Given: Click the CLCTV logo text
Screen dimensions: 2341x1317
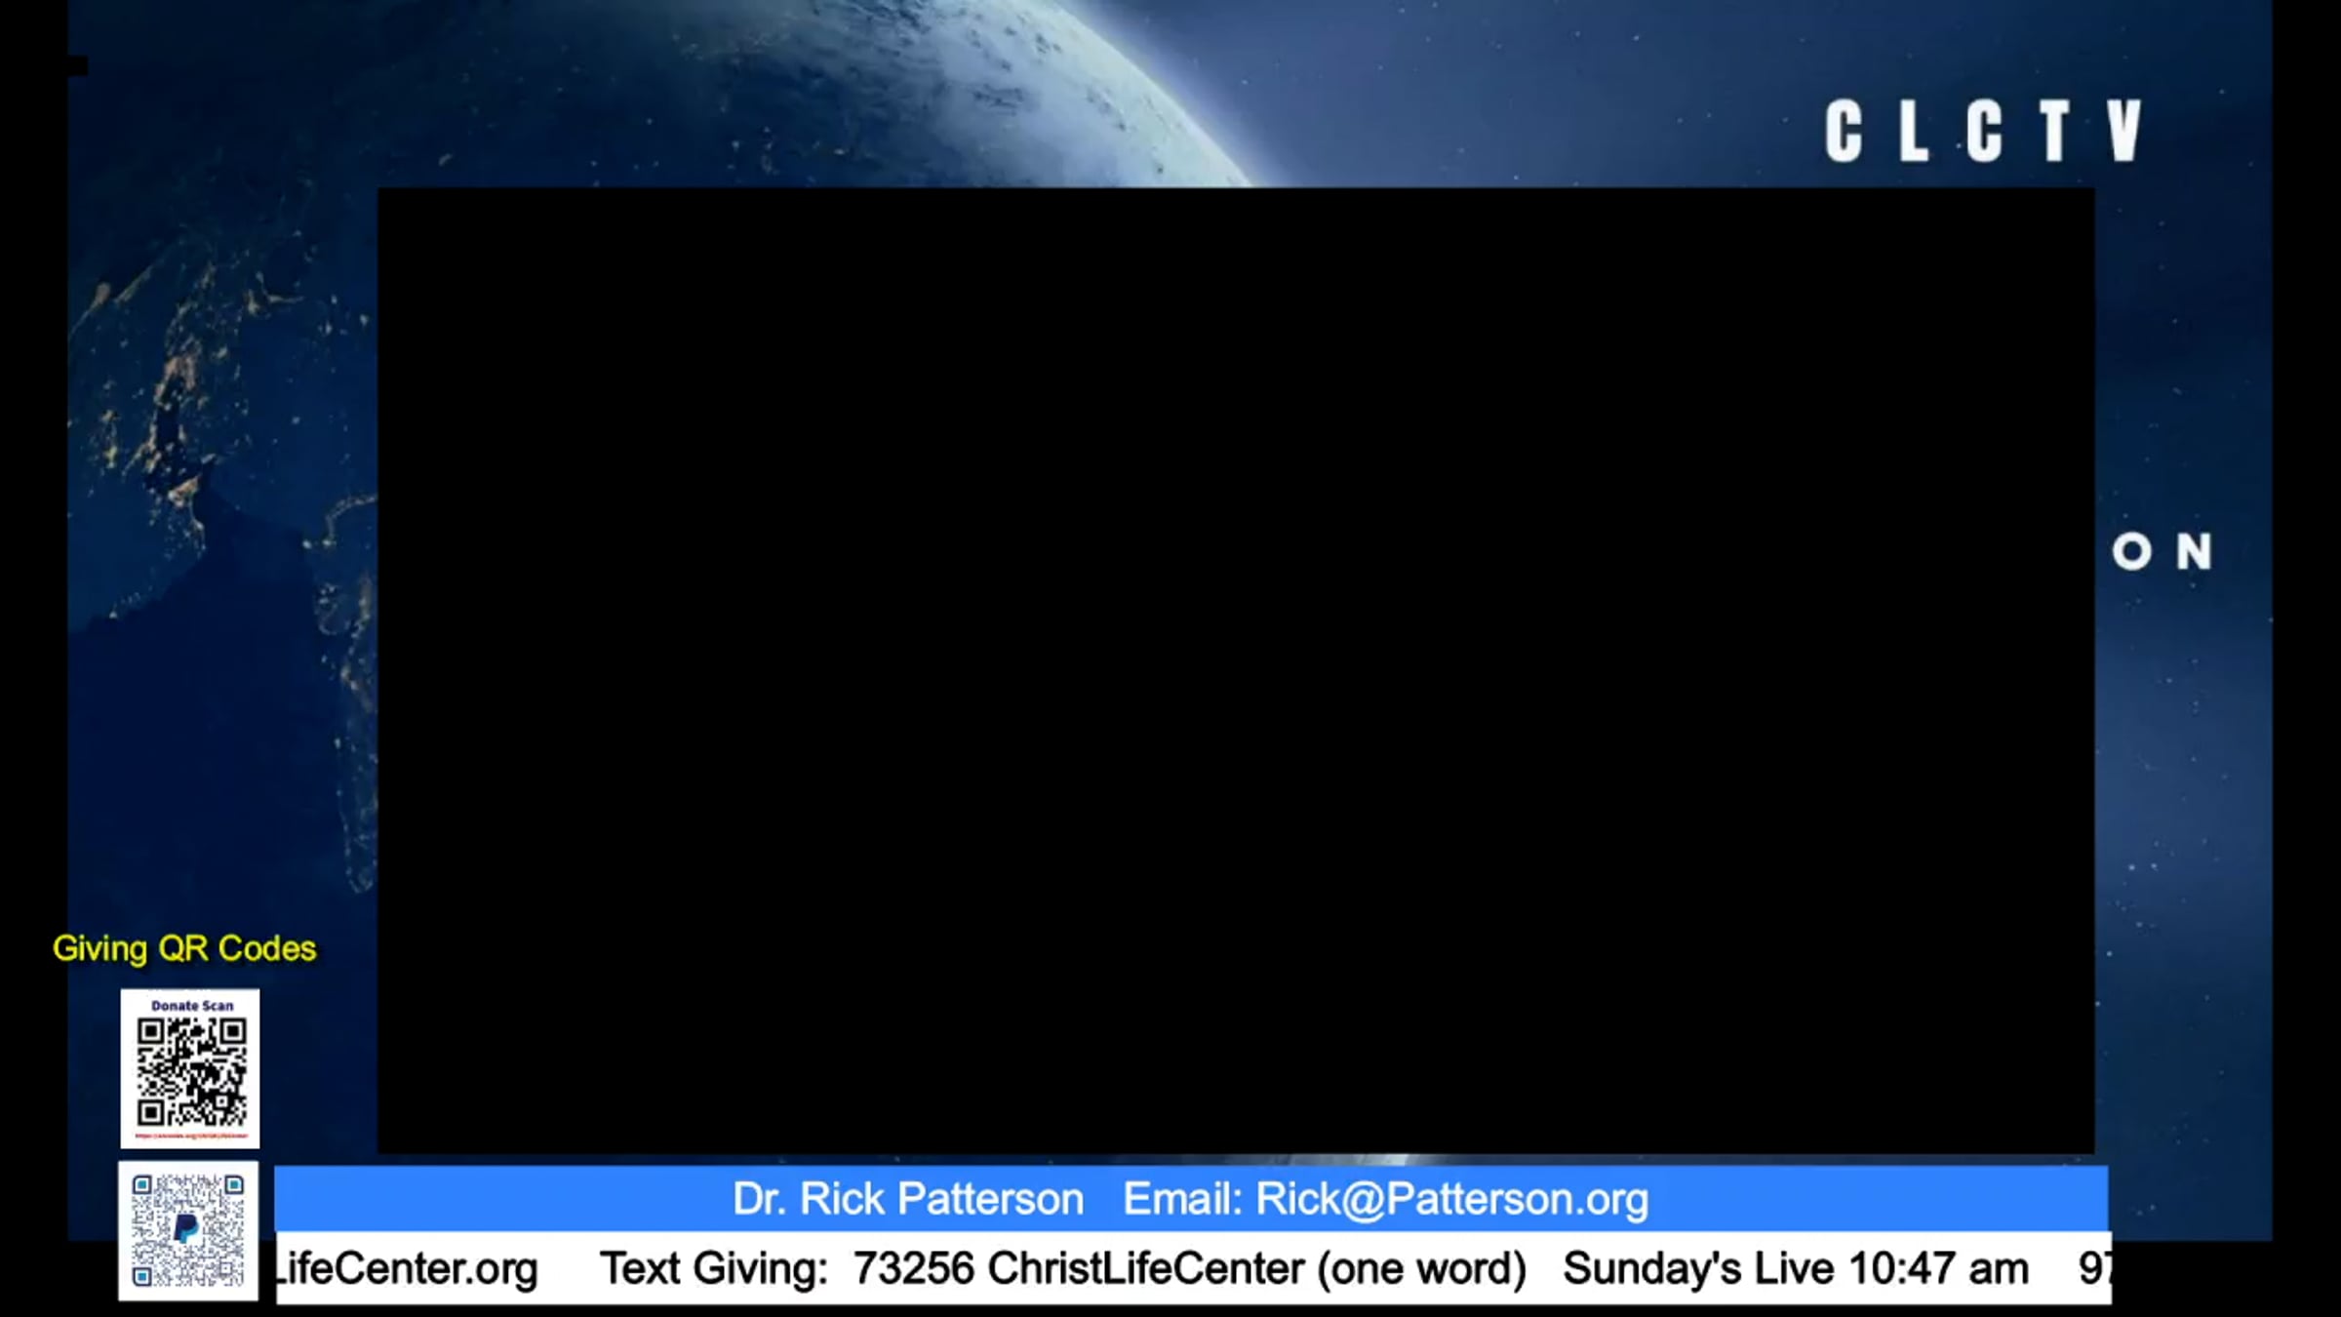Looking at the screenshot, I should (1984, 131).
